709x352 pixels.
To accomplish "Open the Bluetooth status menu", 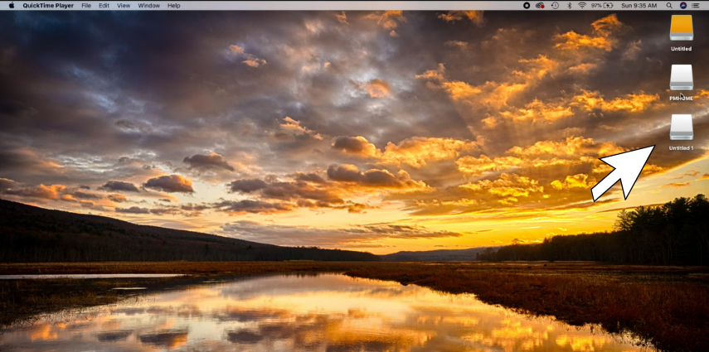I will point(570,6).
